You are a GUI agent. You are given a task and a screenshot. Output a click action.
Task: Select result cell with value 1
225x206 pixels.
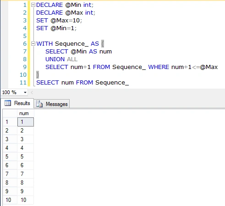26,122
